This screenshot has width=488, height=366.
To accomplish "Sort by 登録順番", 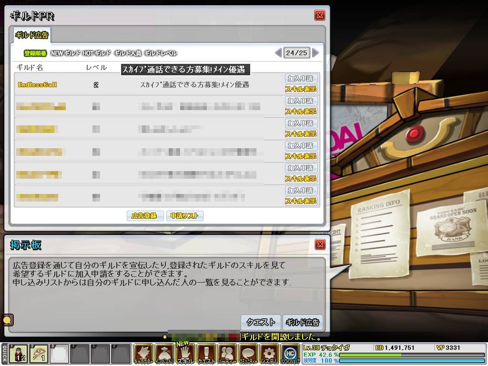I will coord(35,53).
